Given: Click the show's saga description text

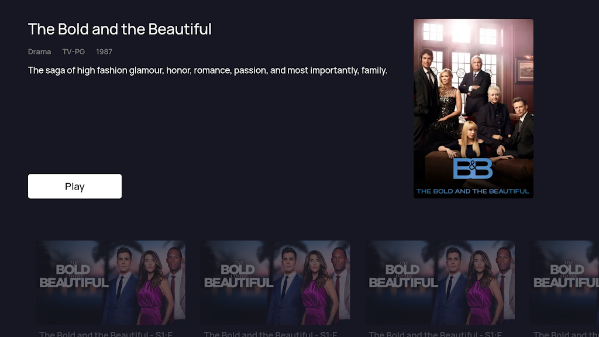Looking at the screenshot, I should pos(208,70).
